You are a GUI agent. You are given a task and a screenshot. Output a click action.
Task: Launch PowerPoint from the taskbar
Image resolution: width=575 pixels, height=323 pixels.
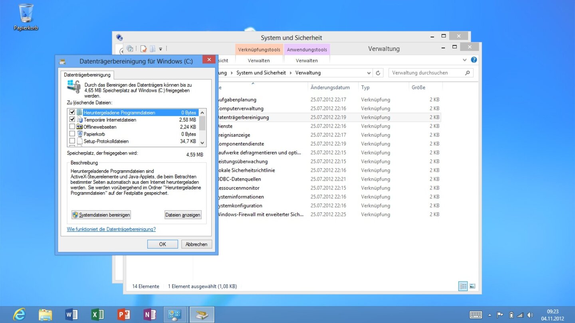(123, 315)
